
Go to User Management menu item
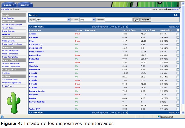[x=11, y=83]
